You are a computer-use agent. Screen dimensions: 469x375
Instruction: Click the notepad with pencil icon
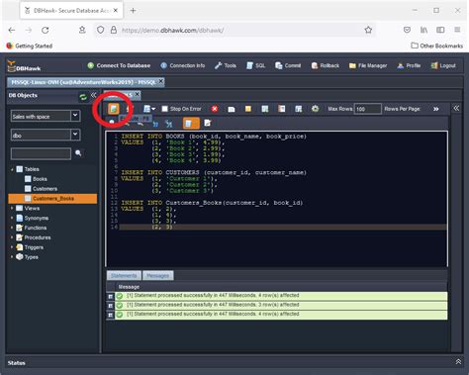coord(208,123)
